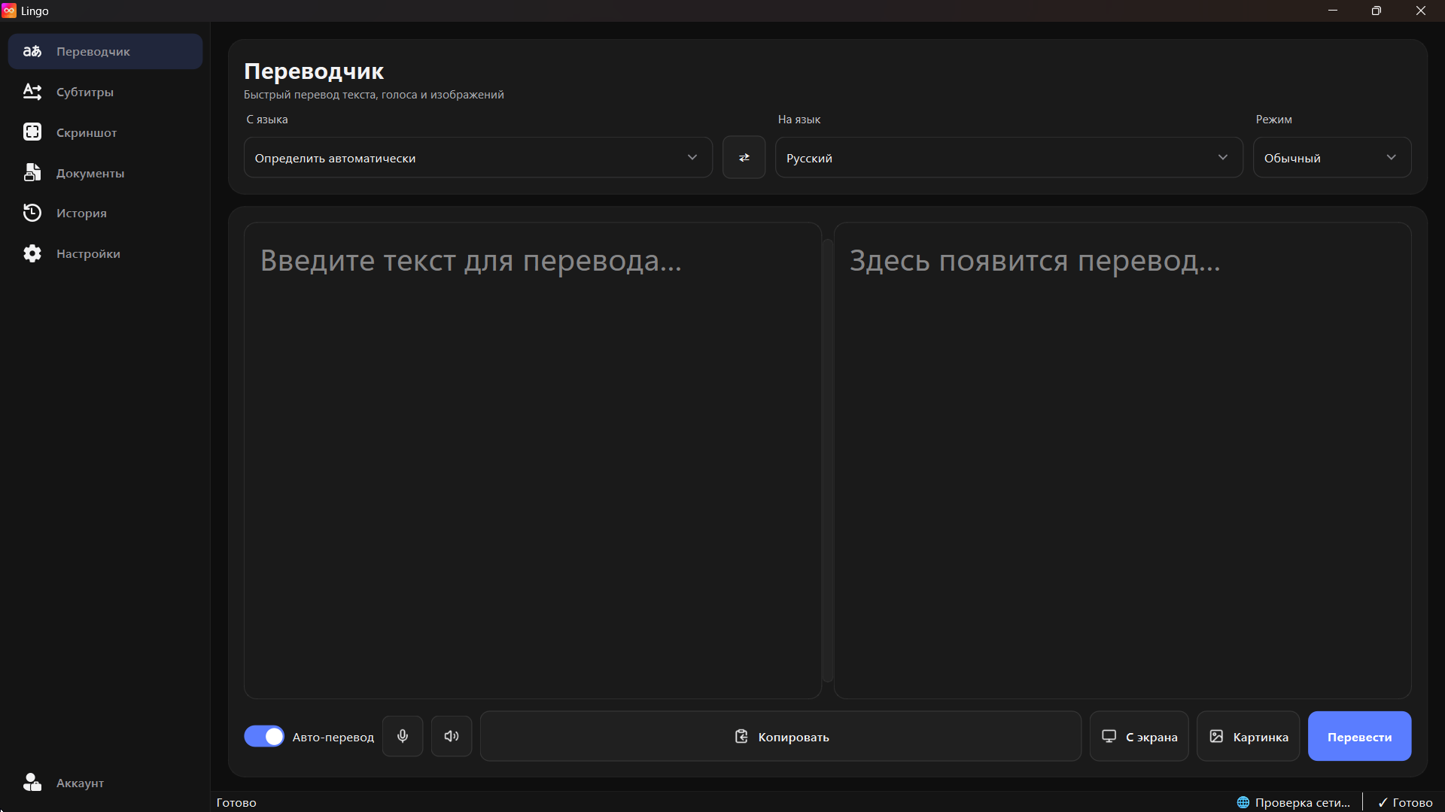Click the Проверка сети status text
This screenshot has width=1445, height=812.
tap(1303, 802)
